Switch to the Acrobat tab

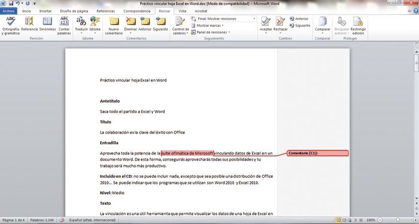pyautogui.click(x=201, y=11)
